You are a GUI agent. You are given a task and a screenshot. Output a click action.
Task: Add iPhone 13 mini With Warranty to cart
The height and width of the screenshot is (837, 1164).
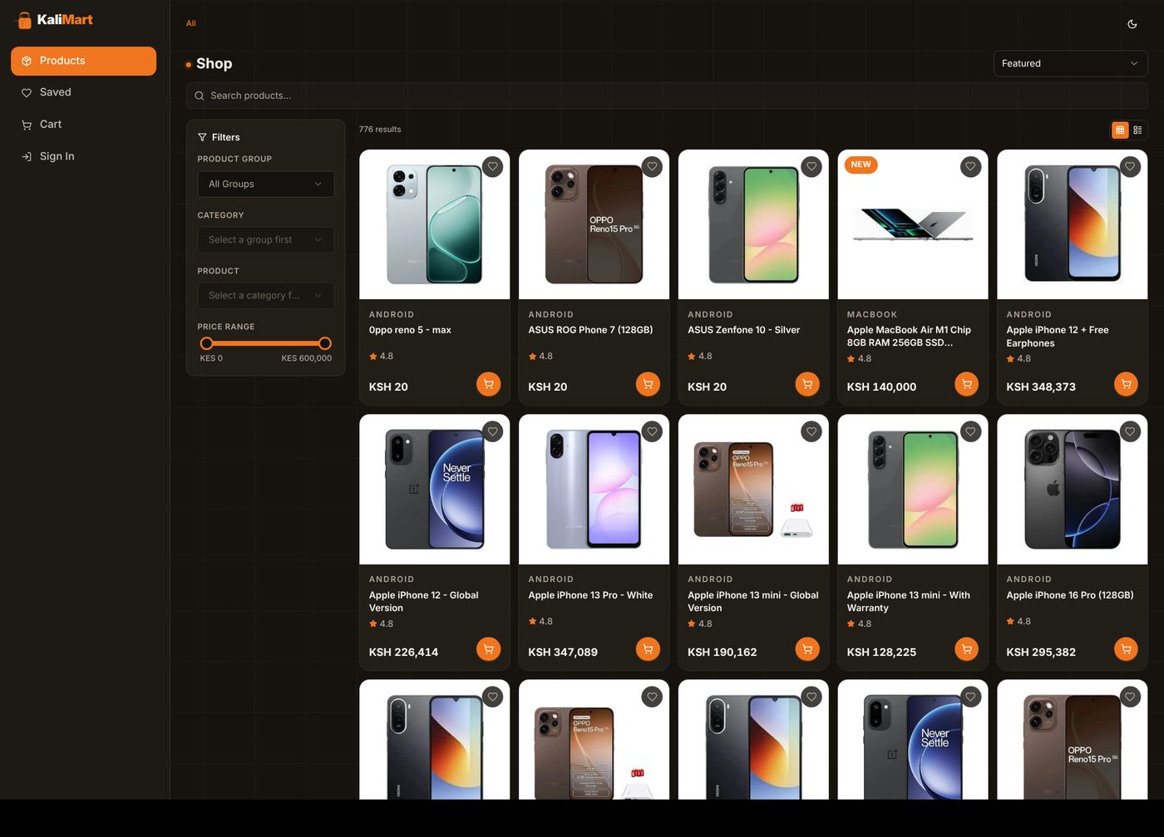966,649
